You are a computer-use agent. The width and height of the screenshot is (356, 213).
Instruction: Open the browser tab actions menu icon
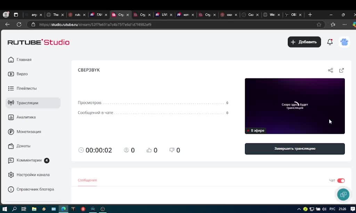pos(16,15)
